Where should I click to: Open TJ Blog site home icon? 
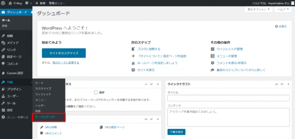[x=10, y=3]
